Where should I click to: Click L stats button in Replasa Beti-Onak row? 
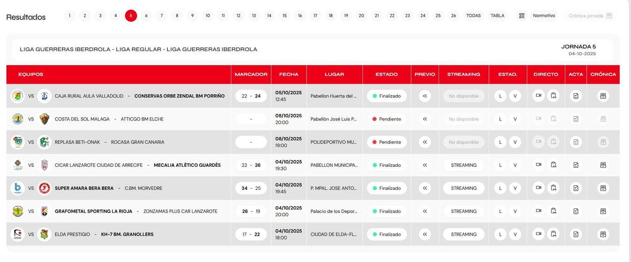(x=501, y=142)
